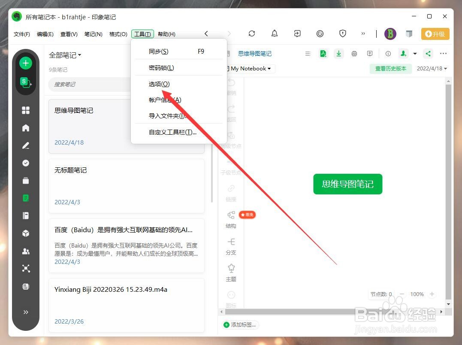Viewport: 462px width, 345px height.
Task: Click the import arrow box toolbar icon
Action: [297, 33]
